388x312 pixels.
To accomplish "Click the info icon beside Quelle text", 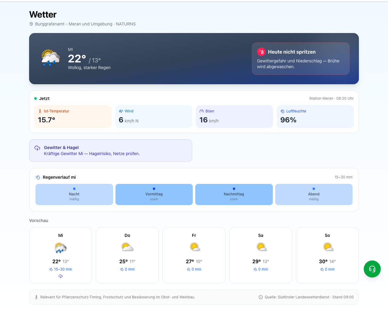I will 261,297.
